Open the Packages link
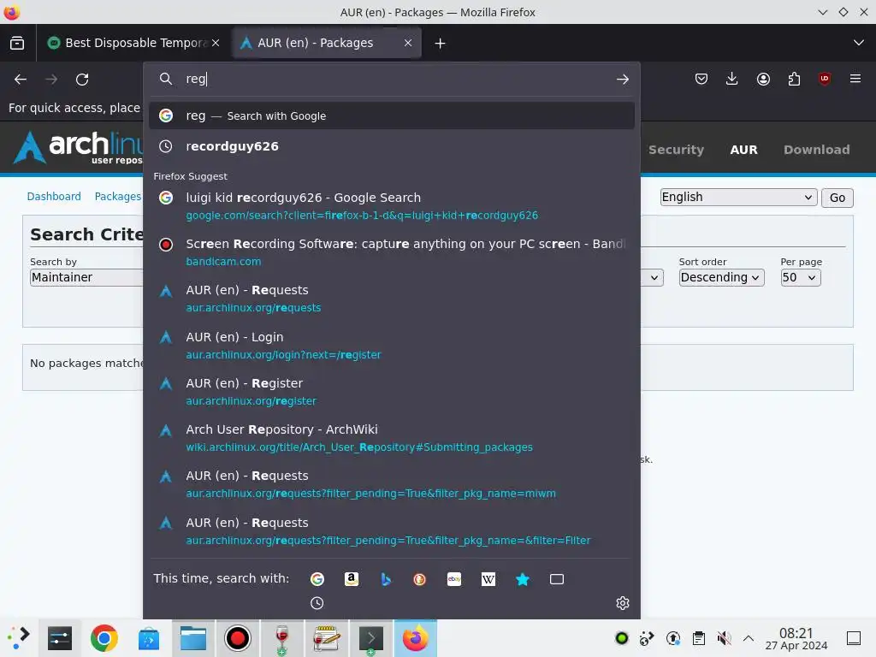The image size is (876, 657). (117, 197)
